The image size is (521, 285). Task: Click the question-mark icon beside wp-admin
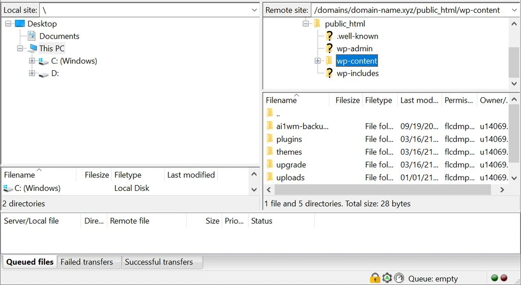tap(329, 48)
